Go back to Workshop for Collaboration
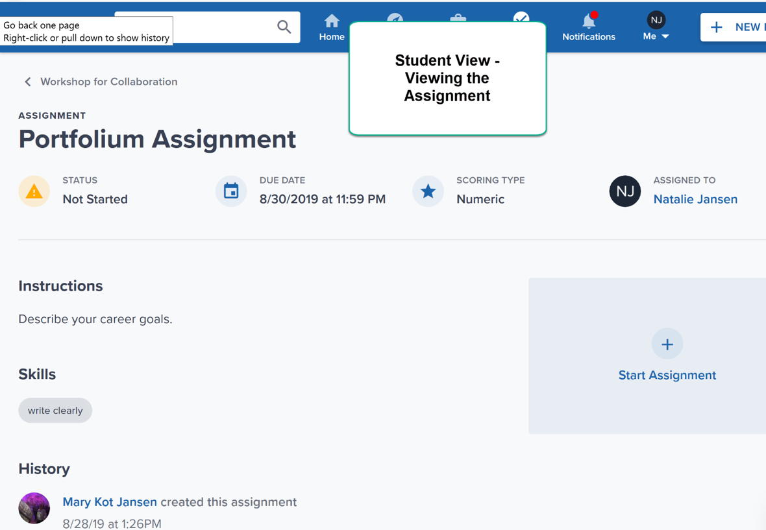The width and height of the screenshot is (766, 530). click(108, 82)
